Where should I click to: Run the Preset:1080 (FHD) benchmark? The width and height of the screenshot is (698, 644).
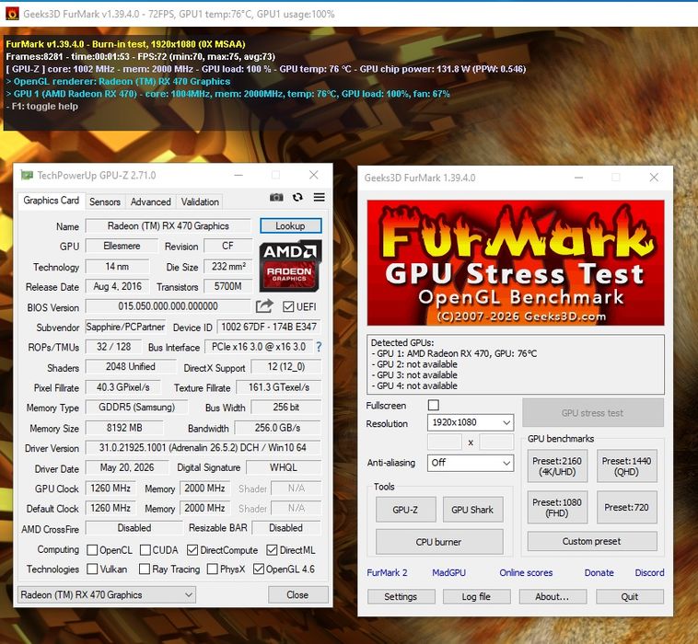coord(557,508)
